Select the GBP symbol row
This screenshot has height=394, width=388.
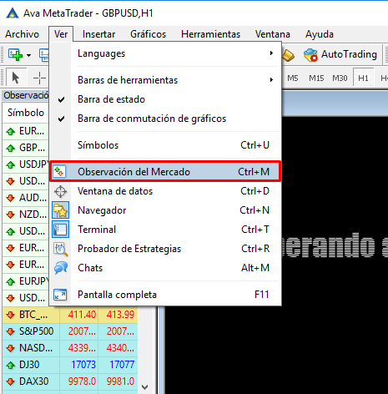[26, 148]
